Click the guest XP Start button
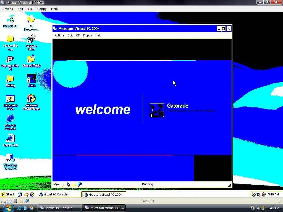The height and width of the screenshot is (212, 283). pos(8,194)
